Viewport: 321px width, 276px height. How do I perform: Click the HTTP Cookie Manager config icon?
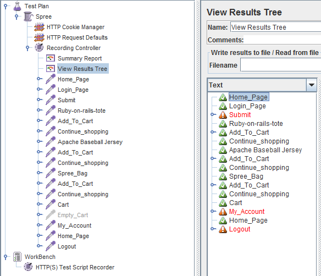click(x=39, y=27)
